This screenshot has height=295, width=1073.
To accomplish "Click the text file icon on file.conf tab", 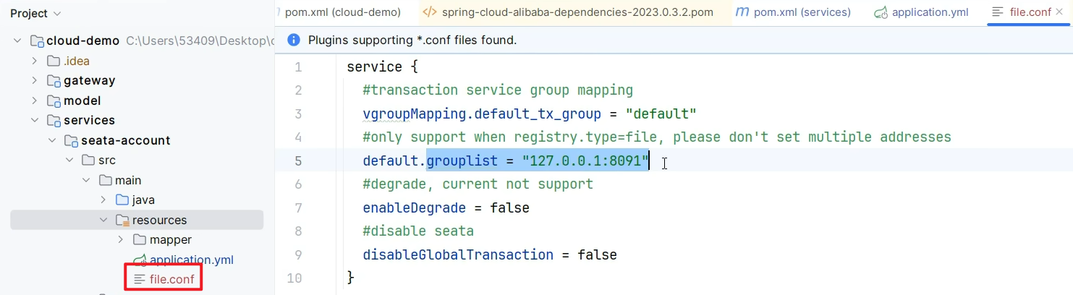I will coord(998,12).
